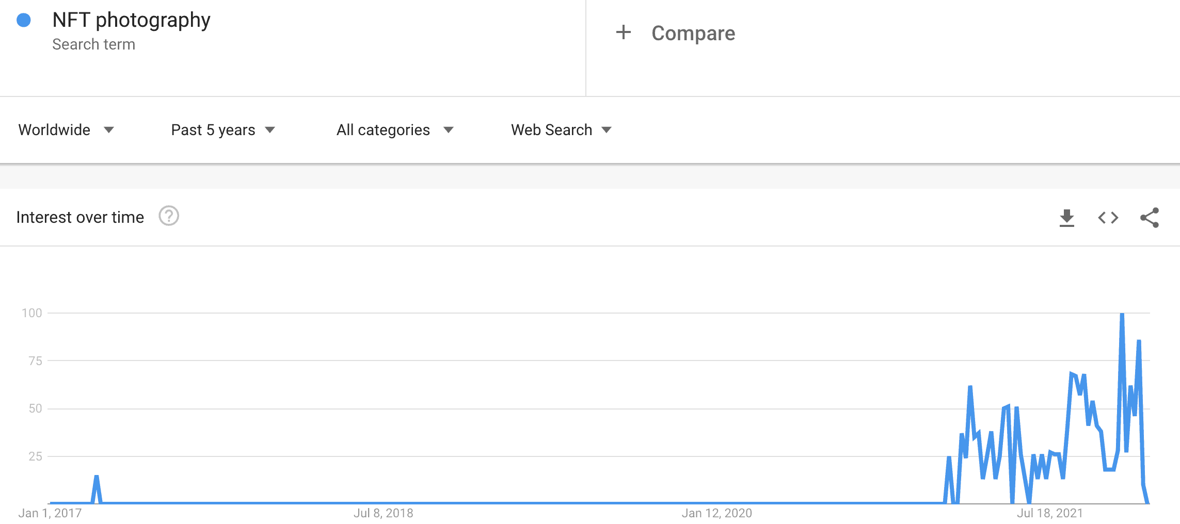Edit the NFT photography search term

(x=131, y=20)
